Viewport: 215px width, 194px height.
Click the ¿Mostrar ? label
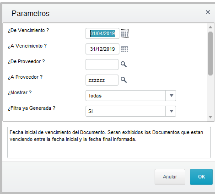(x=20, y=92)
